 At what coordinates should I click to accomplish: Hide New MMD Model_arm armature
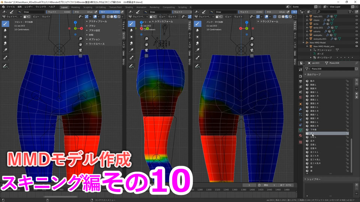[x=357, y=46]
